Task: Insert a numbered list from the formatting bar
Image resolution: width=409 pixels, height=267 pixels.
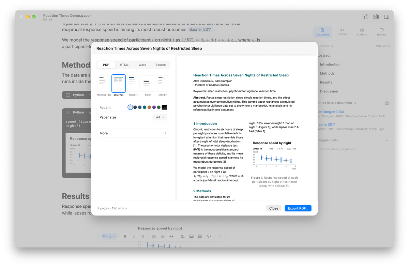Action: tap(163, 236)
